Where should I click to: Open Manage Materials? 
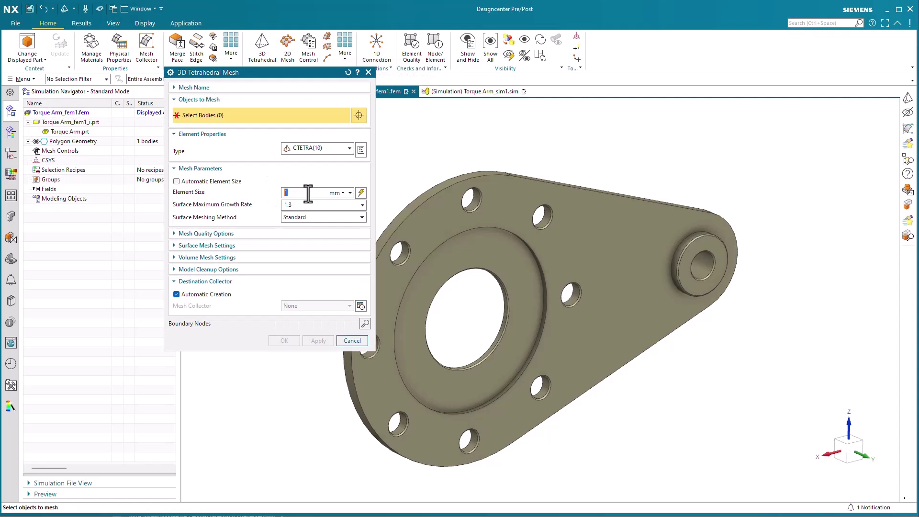coord(91,47)
